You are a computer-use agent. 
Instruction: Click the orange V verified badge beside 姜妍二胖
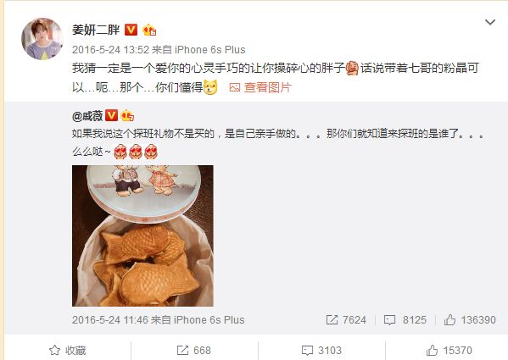[131, 30]
